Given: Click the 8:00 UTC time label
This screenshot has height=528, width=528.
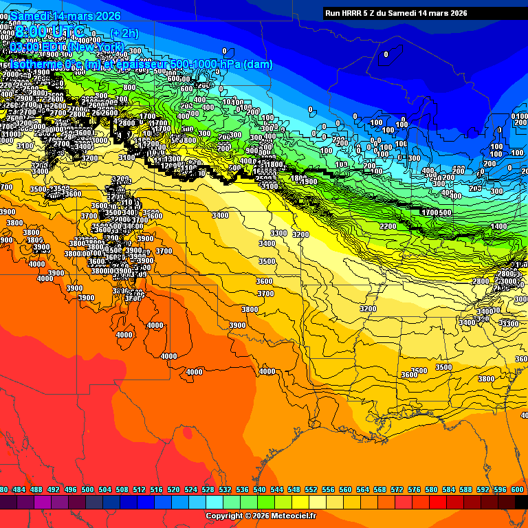Looking at the screenshot, I should pyautogui.click(x=50, y=32).
